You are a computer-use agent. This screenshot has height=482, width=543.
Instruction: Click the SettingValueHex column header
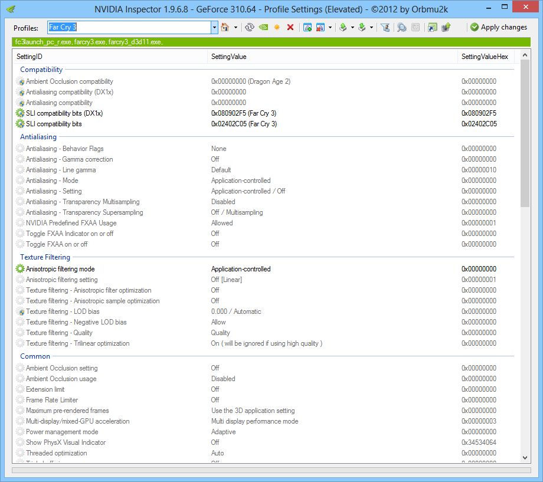point(486,57)
